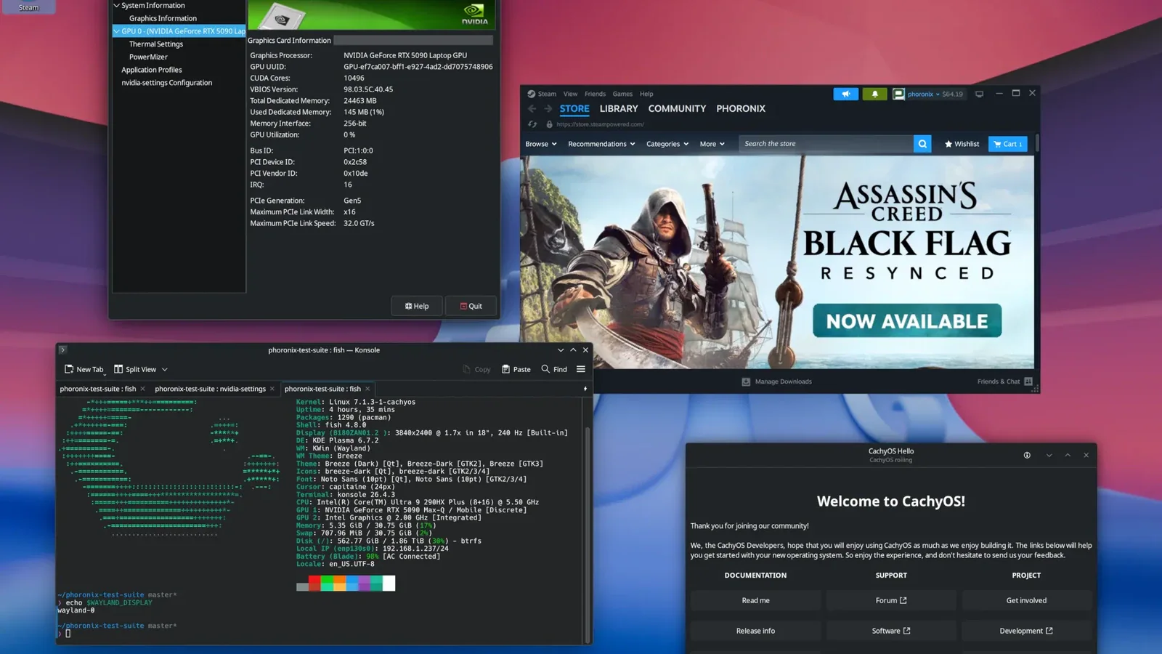The height and width of the screenshot is (654, 1162).
Task: Collapse the GPU 0 tree node
Action: 116,31
